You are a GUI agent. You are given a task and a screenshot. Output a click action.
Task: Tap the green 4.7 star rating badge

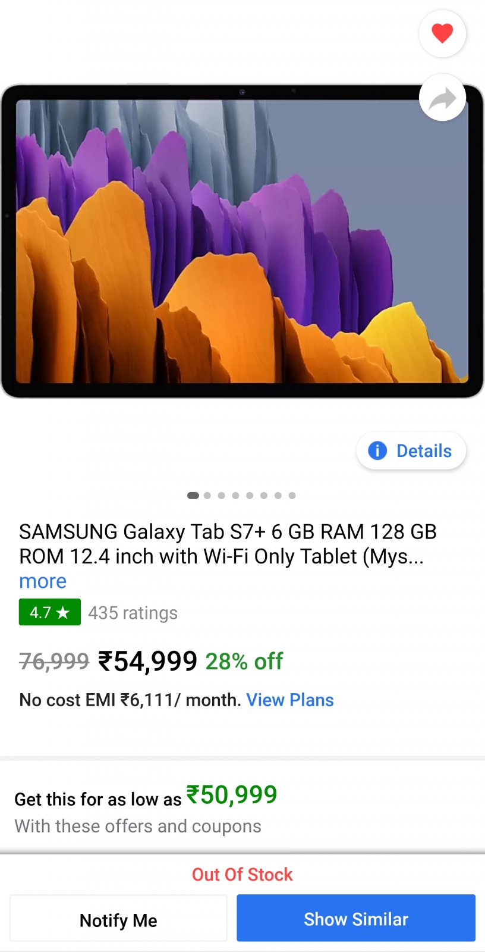pyautogui.click(x=50, y=612)
